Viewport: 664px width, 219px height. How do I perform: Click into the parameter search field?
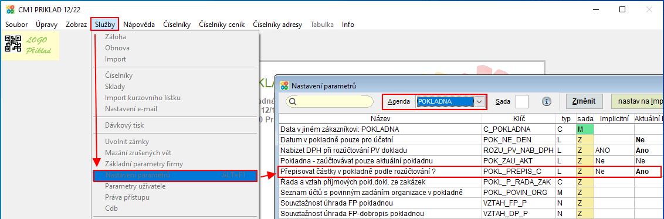[330, 102]
